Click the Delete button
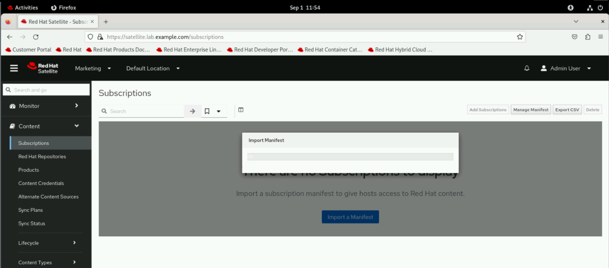 tap(593, 110)
